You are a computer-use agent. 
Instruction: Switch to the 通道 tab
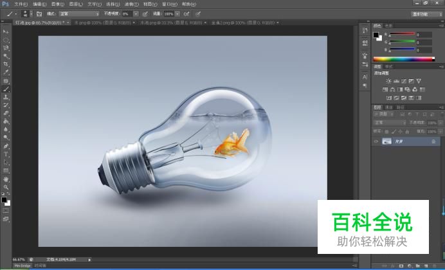388,107
